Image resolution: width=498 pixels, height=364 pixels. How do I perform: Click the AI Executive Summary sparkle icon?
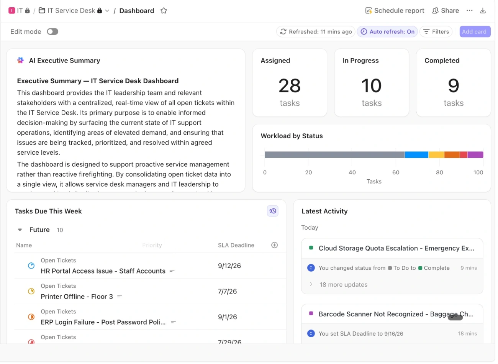click(21, 61)
